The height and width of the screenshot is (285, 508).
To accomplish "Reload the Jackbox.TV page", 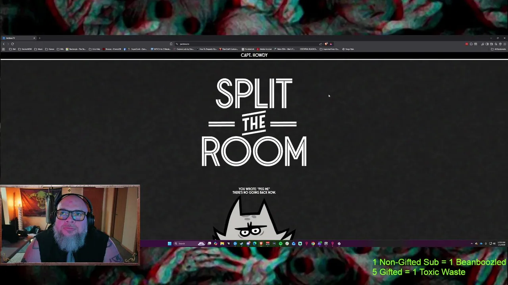I will pyautogui.click(x=12, y=44).
